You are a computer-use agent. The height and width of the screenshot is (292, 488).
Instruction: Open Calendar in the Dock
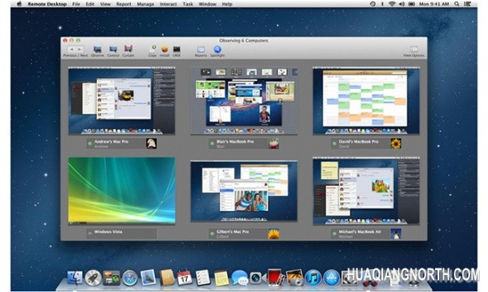pyautogui.click(x=185, y=277)
